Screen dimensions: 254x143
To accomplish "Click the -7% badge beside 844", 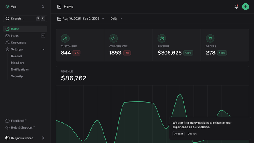I will click(77, 53).
